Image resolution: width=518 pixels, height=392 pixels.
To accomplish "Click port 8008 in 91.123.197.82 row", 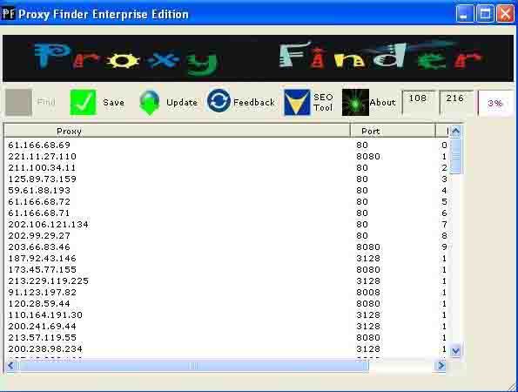I will coord(368,292).
